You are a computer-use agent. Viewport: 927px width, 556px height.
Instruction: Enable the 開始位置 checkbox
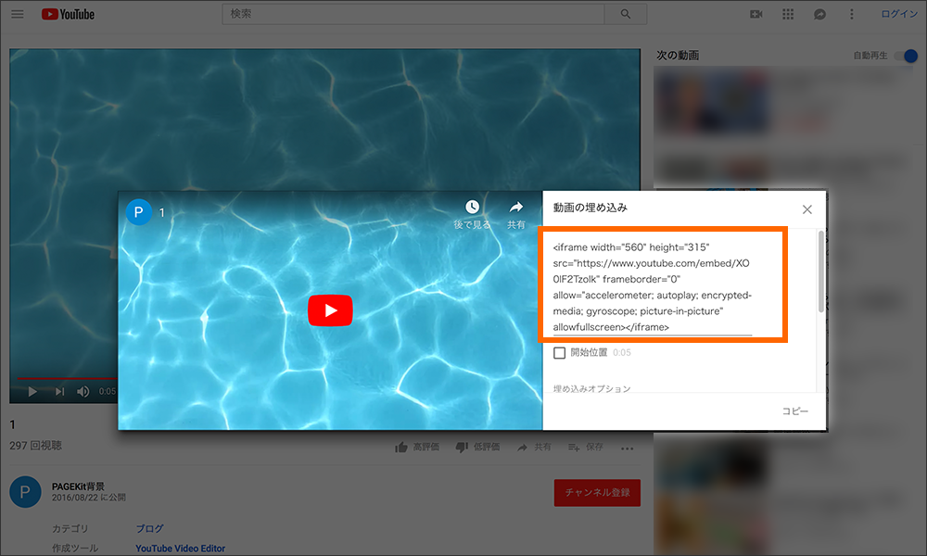(559, 353)
